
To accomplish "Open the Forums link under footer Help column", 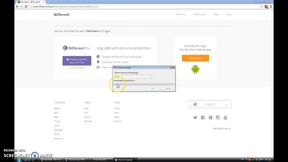I will pos(118,121).
